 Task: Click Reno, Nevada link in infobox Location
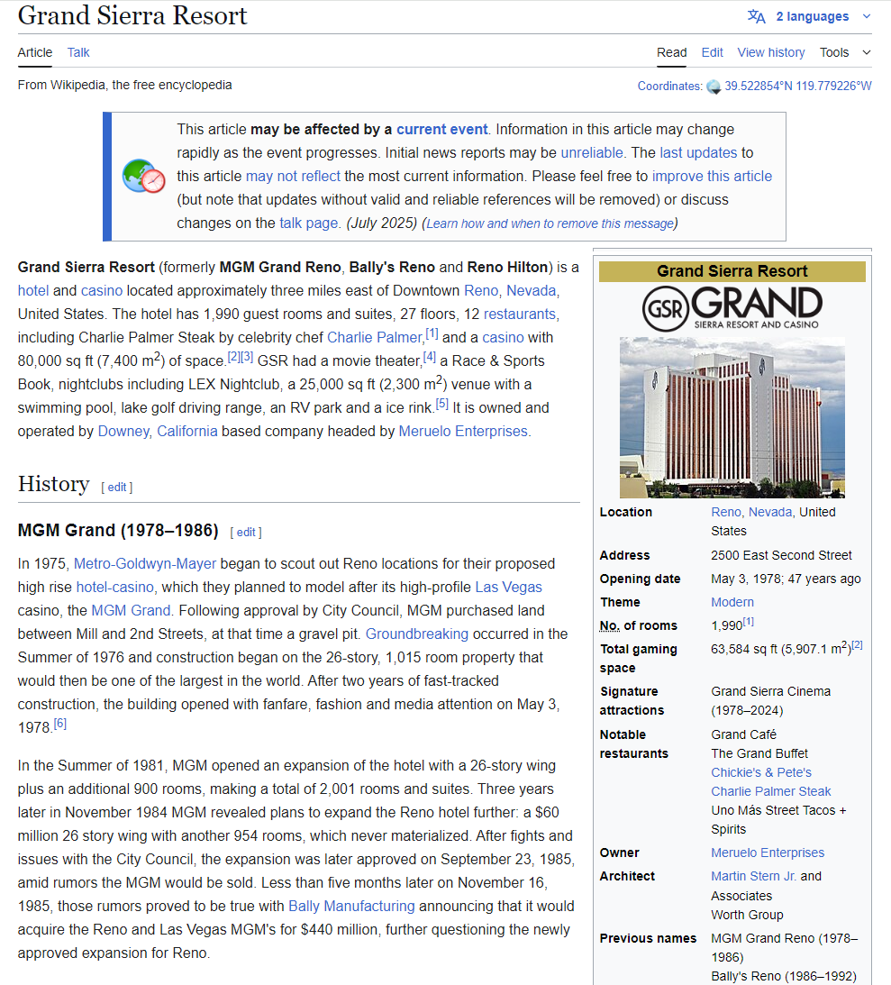click(x=751, y=513)
